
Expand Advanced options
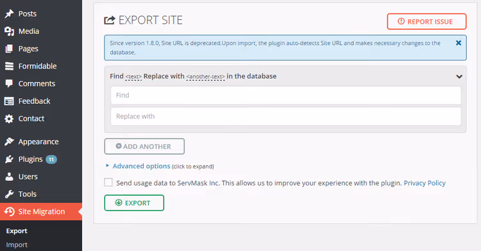[x=142, y=166]
